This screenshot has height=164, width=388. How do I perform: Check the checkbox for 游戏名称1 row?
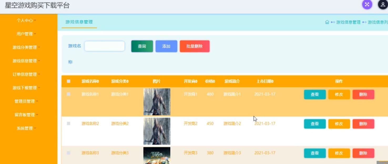click(69, 94)
